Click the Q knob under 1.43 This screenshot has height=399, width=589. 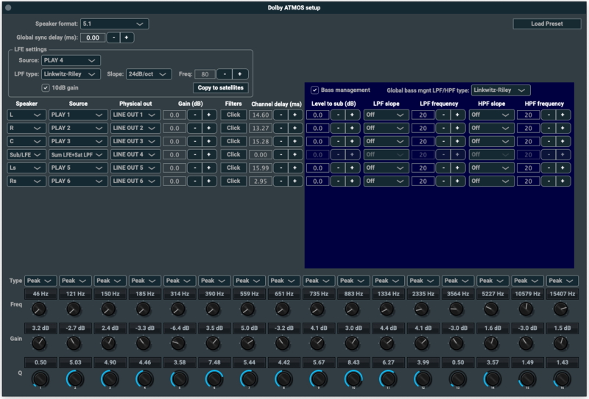tap(562, 378)
